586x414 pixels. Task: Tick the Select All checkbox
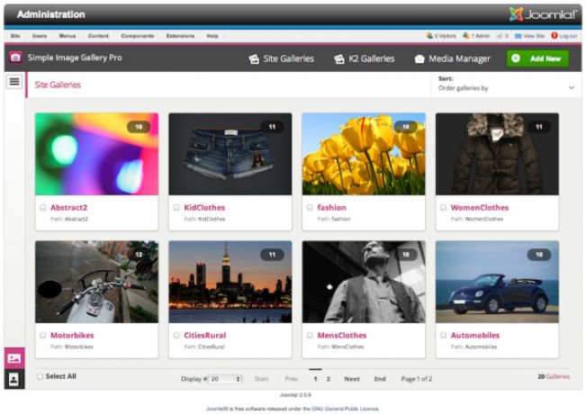pos(40,376)
